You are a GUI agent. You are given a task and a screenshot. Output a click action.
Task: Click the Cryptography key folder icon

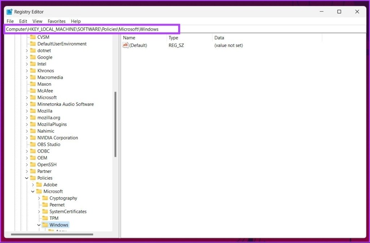point(45,198)
